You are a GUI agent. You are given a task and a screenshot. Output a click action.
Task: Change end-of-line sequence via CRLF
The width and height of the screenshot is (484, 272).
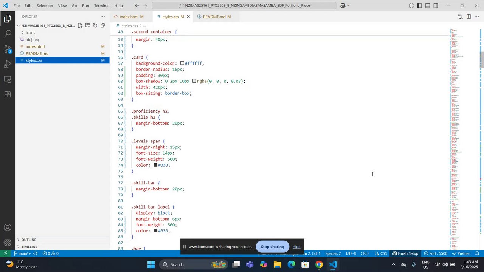coord(365,253)
